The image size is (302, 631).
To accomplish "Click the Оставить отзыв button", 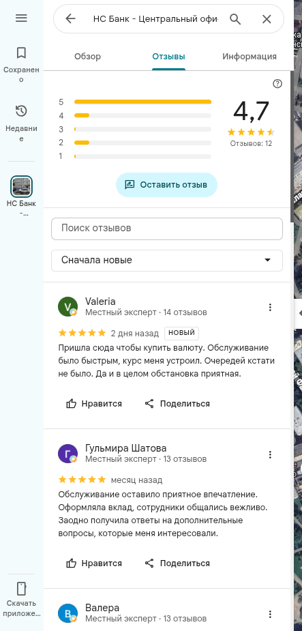I will (166, 185).
